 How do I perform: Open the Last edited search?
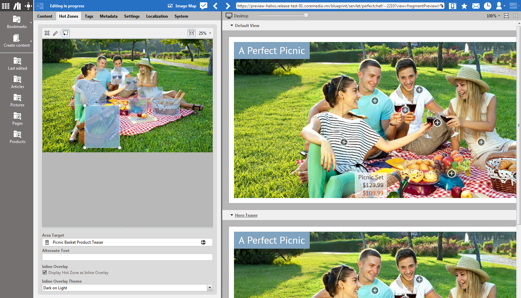17,64
